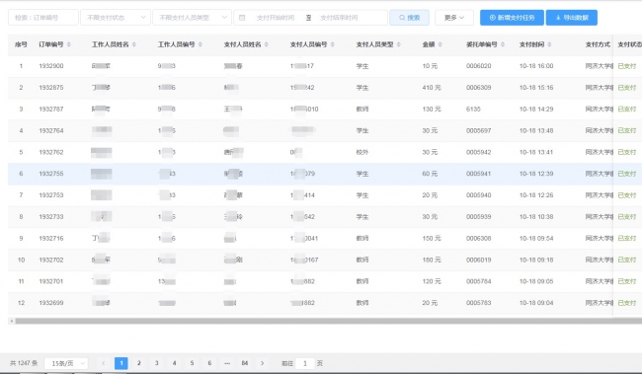This screenshot has height=374, width=642.
Task: Jump to last page 84
Action: pyautogui.click(x=245, y=363)
